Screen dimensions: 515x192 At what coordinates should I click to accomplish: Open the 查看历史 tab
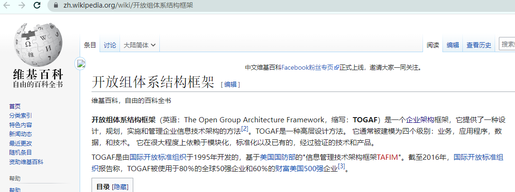click(x=479, y=46)
